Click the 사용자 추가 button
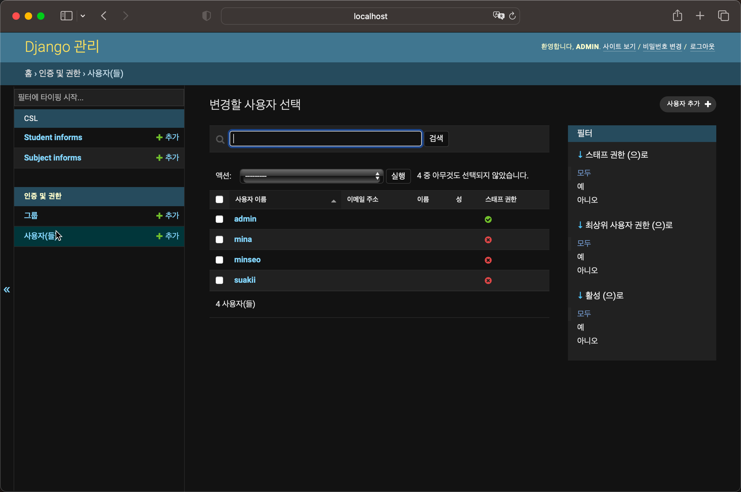 point(687,104)
